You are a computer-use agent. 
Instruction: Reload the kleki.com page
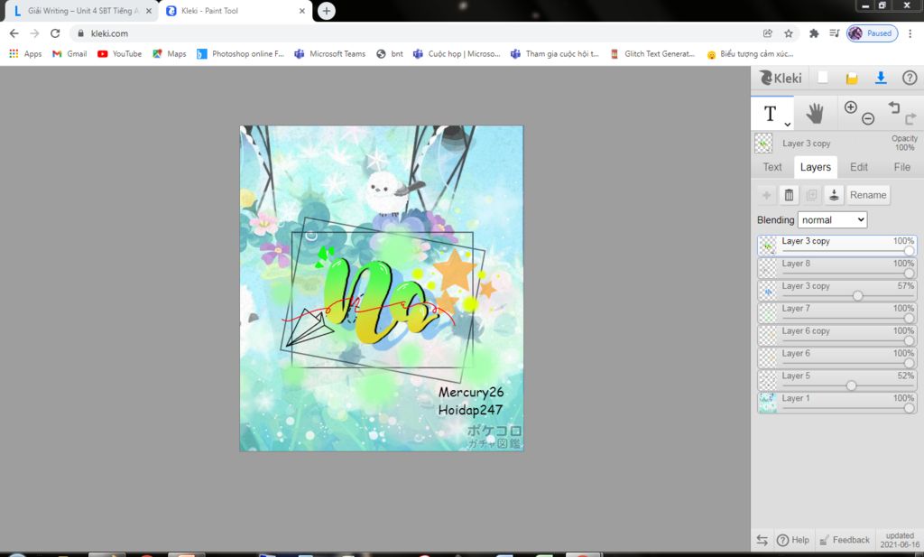click(55, 33)
